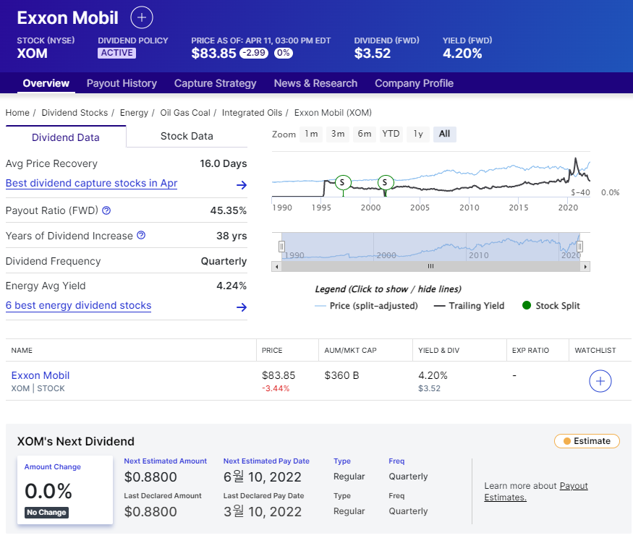Open the Overview tab

pyautogui.click(x=46, y=84)
